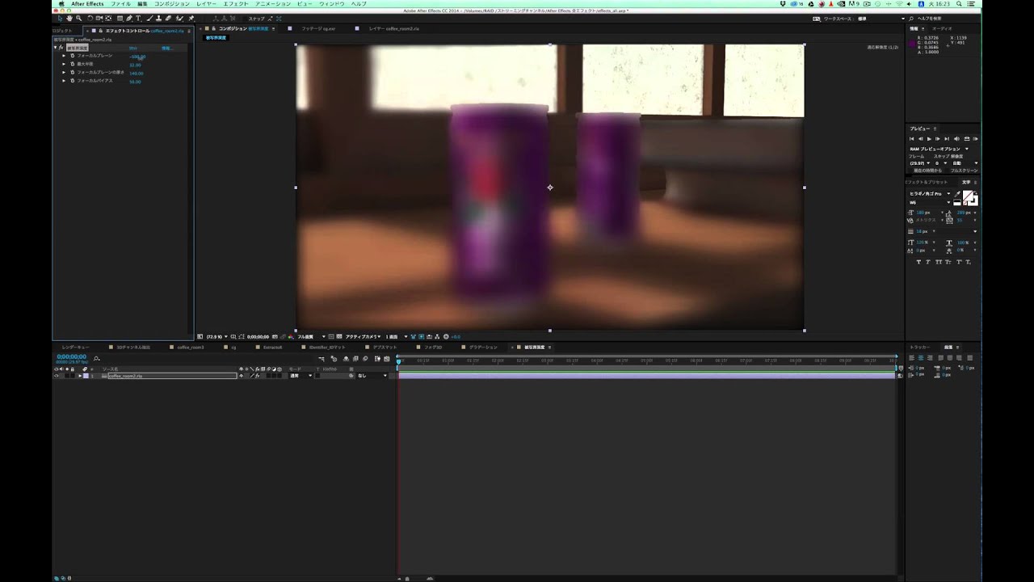Jump to last frame in the Preview panel

click(947, 139)
